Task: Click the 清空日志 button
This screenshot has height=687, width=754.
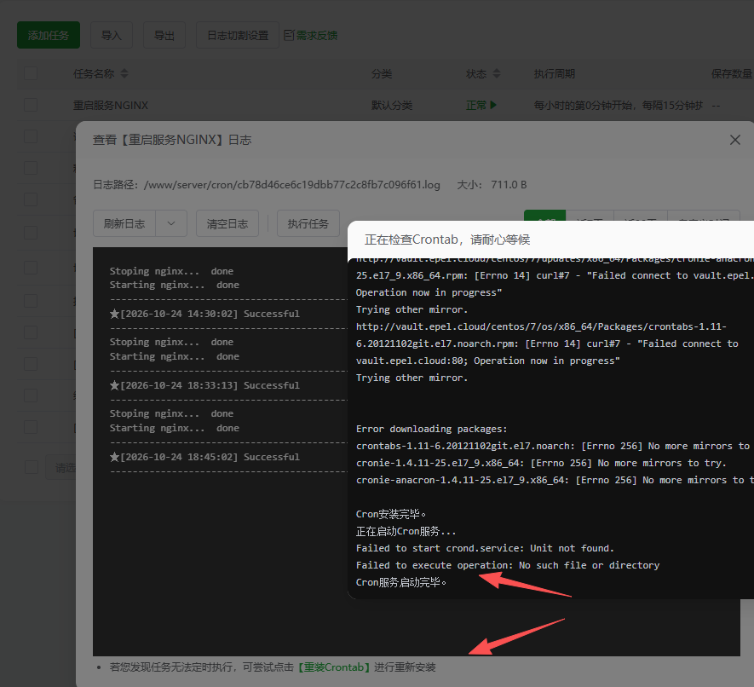Action: click(227, 223)
